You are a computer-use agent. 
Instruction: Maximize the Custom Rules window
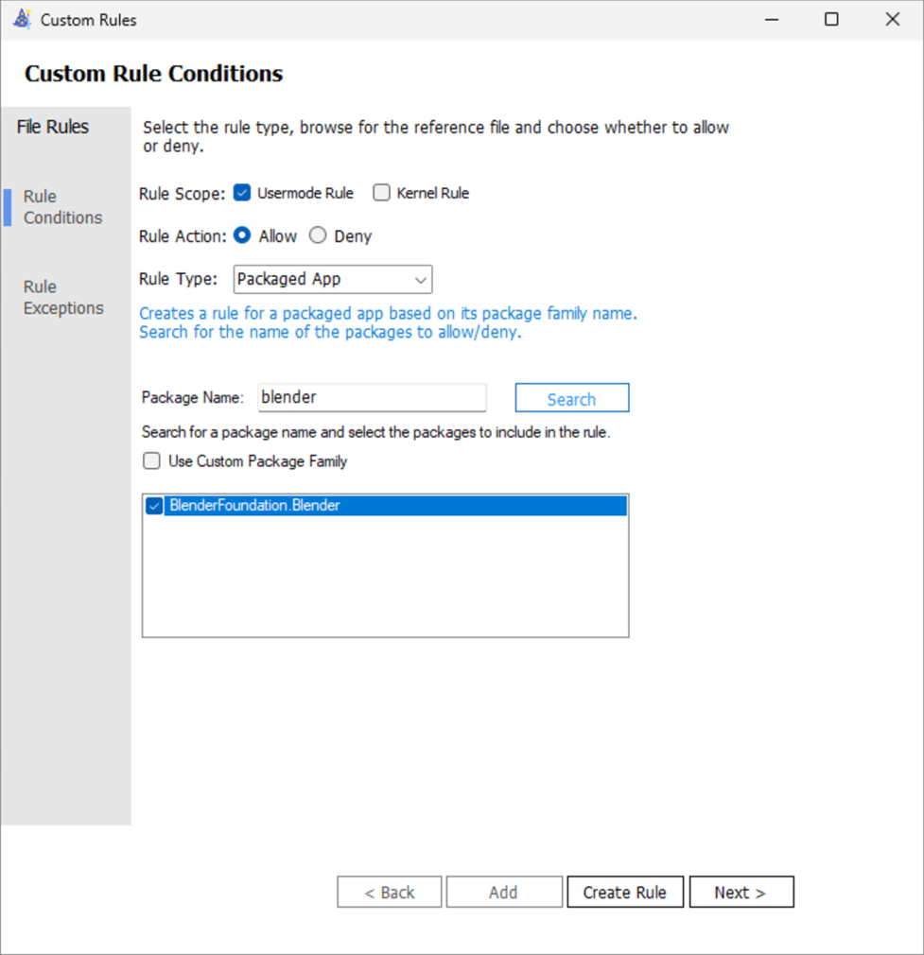pos(831,19)
